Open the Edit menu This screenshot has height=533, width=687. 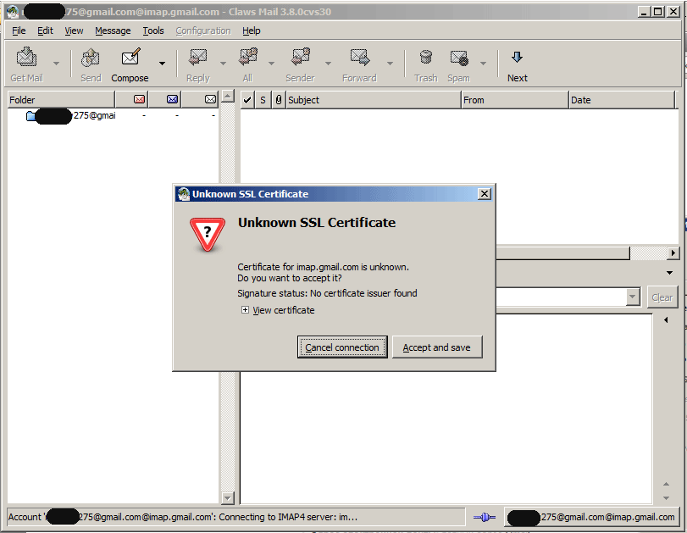tap(45, 31)
